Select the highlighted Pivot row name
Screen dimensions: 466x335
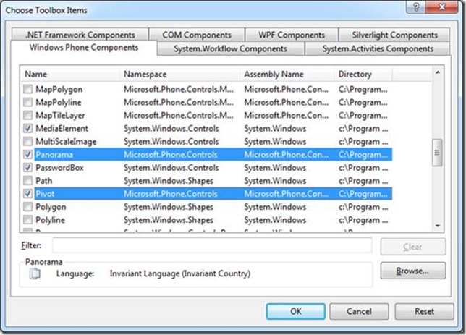tap(45, 194)
